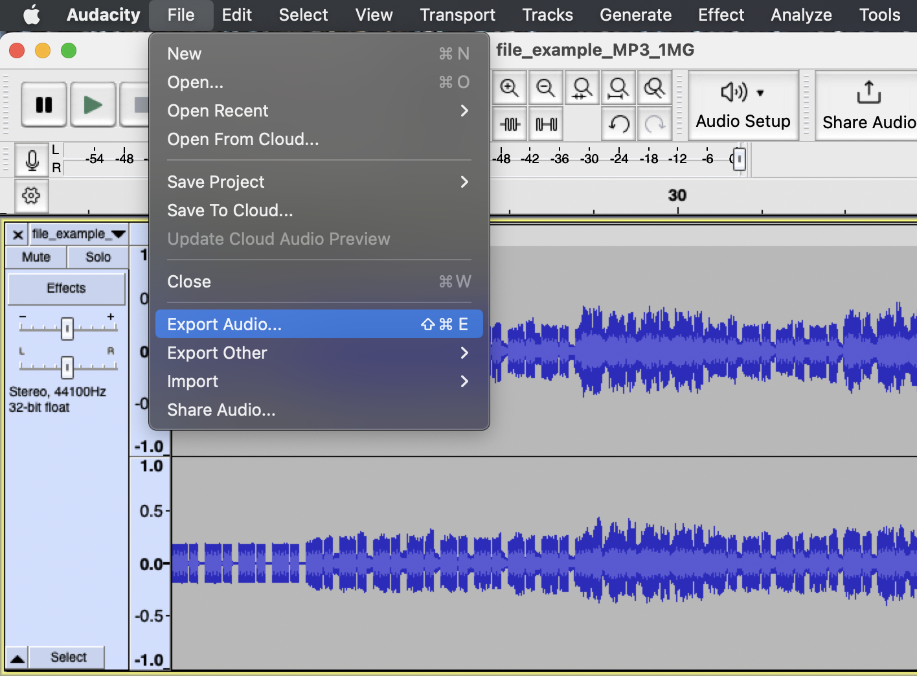
Task: Click the record meter microphone icon
Action: (x=32, y=160)
